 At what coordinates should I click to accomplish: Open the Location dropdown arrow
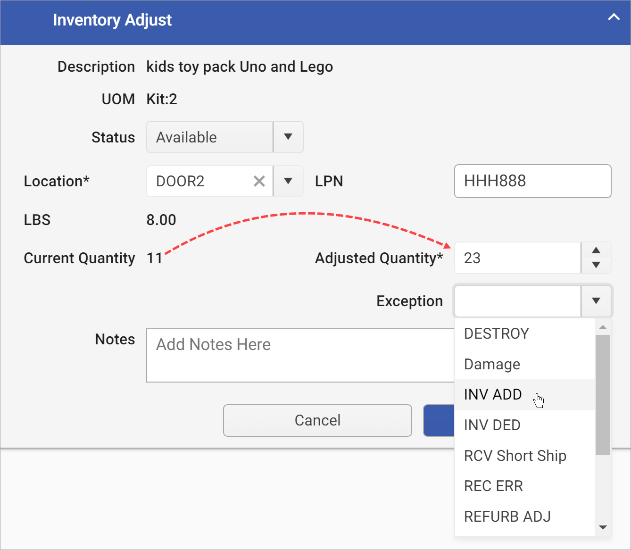tap(288, 181)
